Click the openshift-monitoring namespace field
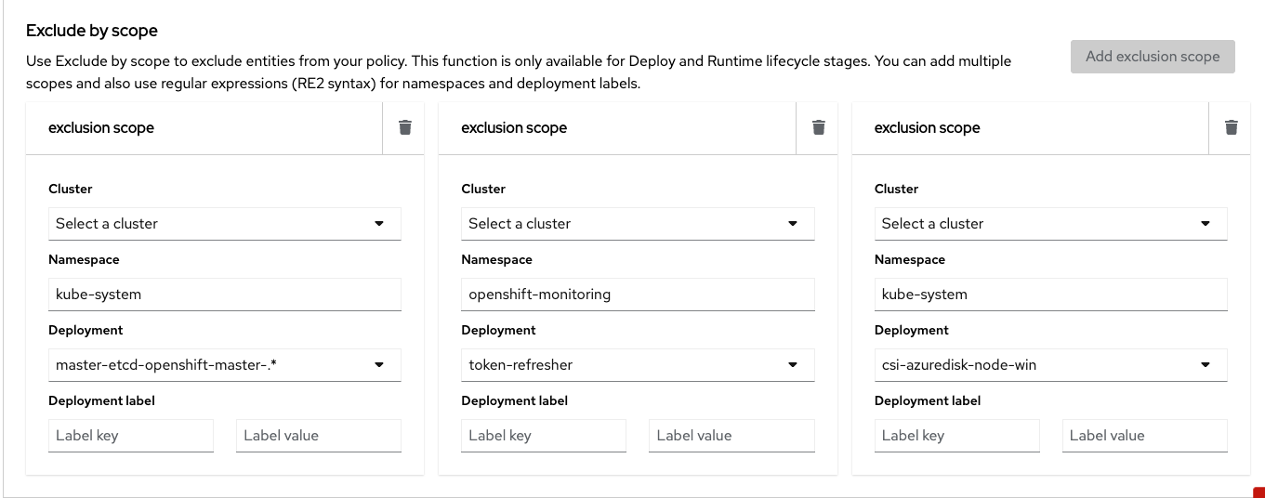Image resolution: width=1265 pixels, height=498 pixels. pyautogui.click(x=637, y=295)
